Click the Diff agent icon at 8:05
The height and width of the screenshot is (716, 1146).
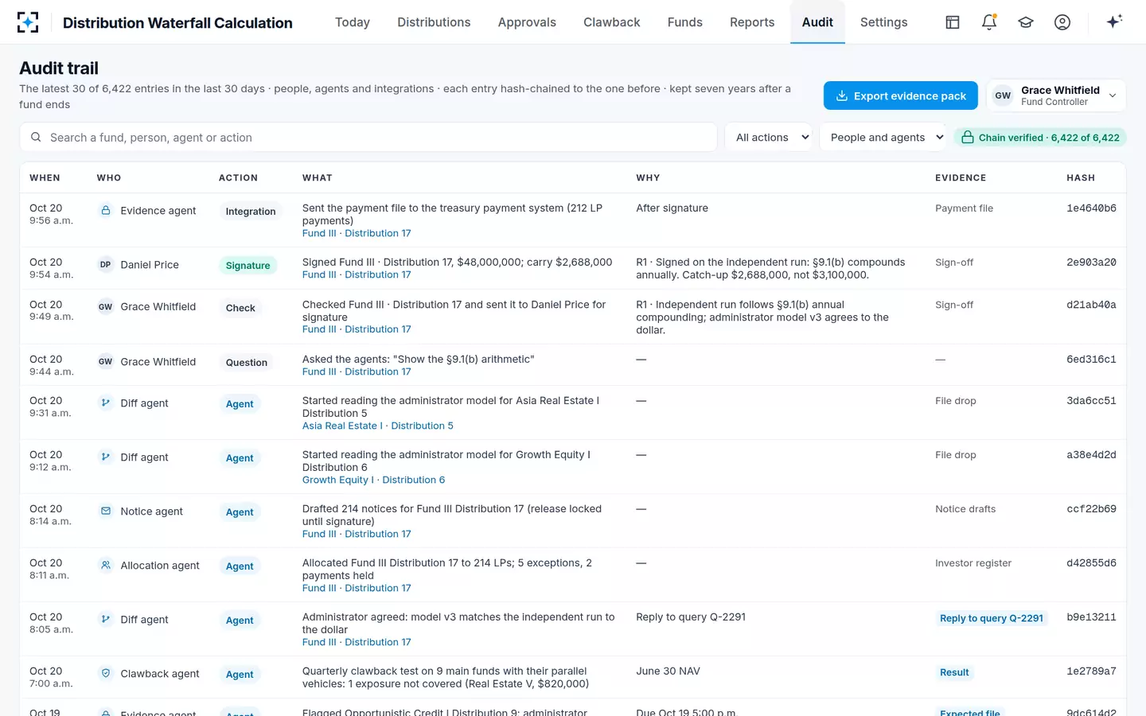coord(105,620)
